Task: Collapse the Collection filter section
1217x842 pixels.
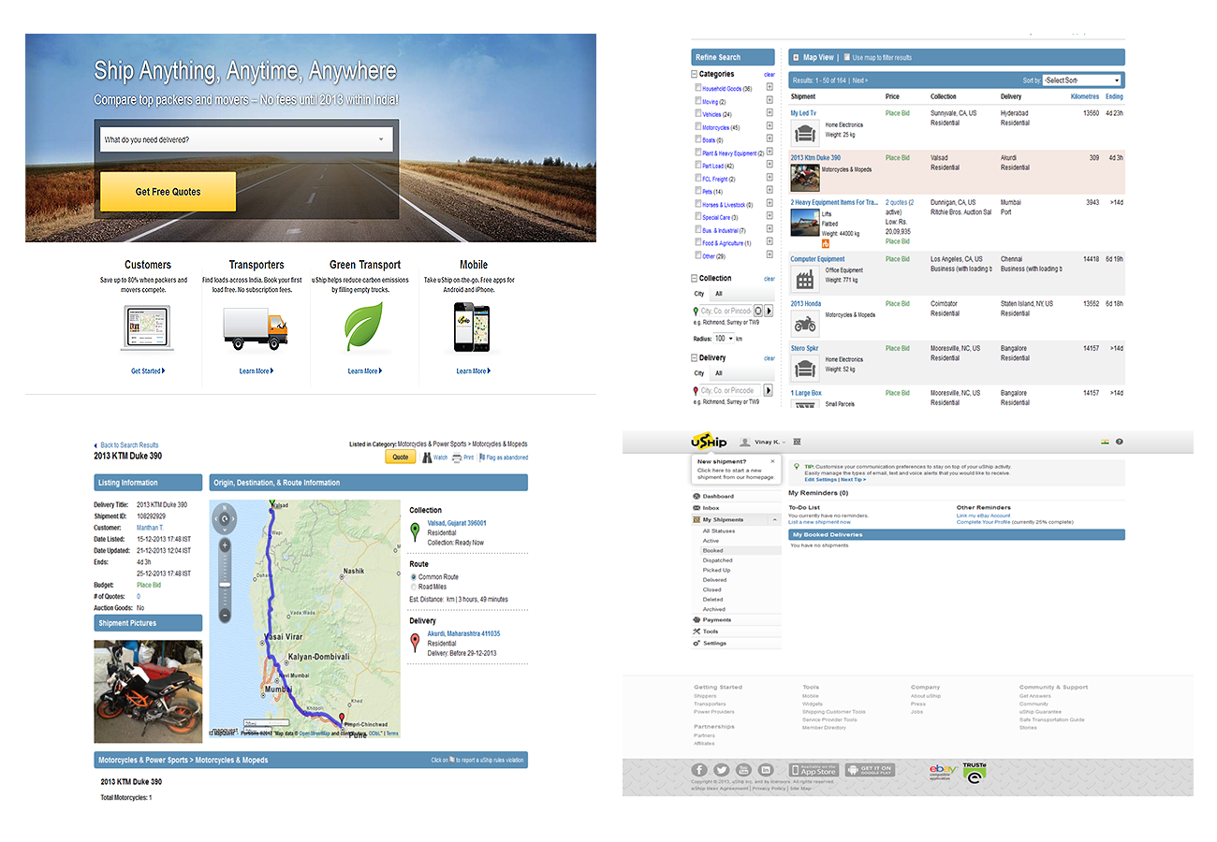Action: (695, 279)
